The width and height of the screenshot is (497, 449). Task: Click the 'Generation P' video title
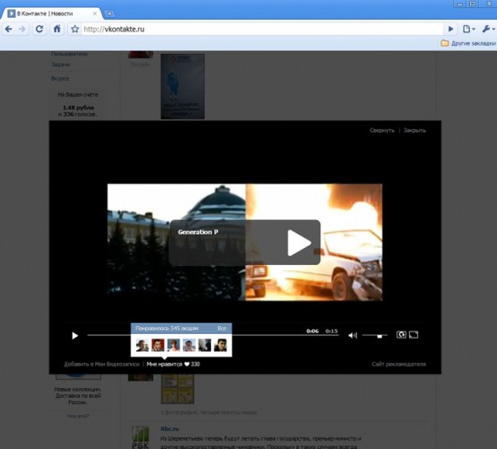tap(198, 232)
